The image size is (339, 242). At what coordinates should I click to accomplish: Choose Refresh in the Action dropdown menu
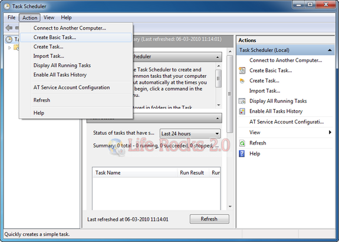(76, 100)
